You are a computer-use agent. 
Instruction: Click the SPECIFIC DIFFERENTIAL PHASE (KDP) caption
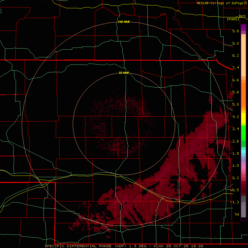86,246
